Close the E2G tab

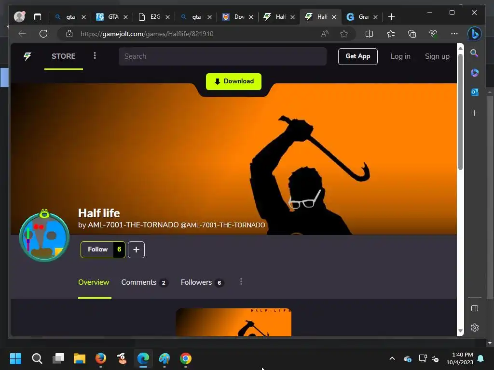click(x=167, y=17)
